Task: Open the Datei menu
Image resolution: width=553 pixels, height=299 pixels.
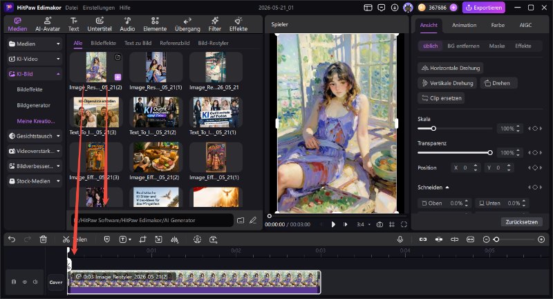Action: point(72,8)
